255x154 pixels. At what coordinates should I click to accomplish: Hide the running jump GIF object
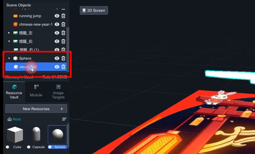pos(57,16)
